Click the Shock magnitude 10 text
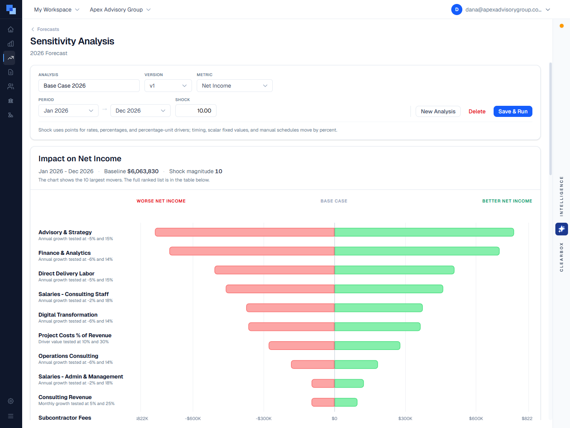This screenshot has height=428, width=570. 196,171
